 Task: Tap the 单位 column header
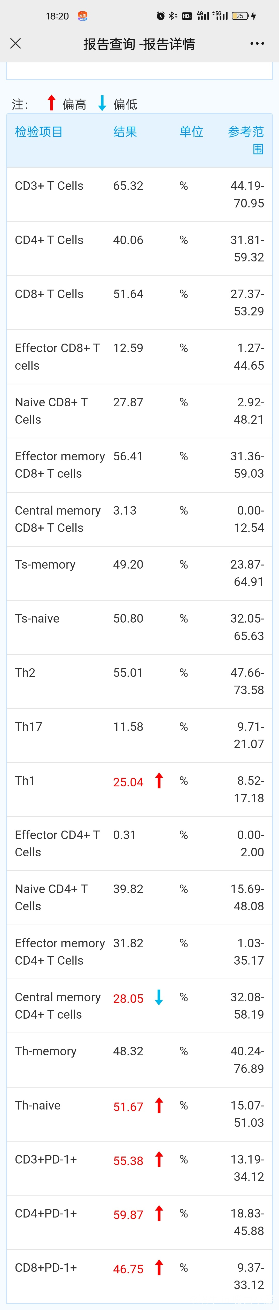coord(191,132)
